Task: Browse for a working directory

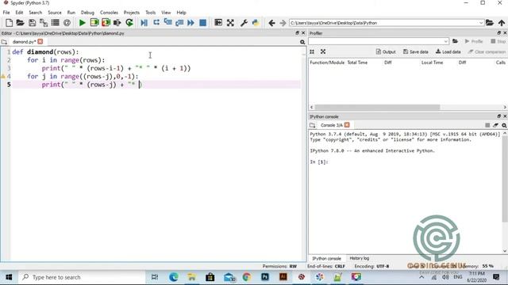Action: click(490, 23)
